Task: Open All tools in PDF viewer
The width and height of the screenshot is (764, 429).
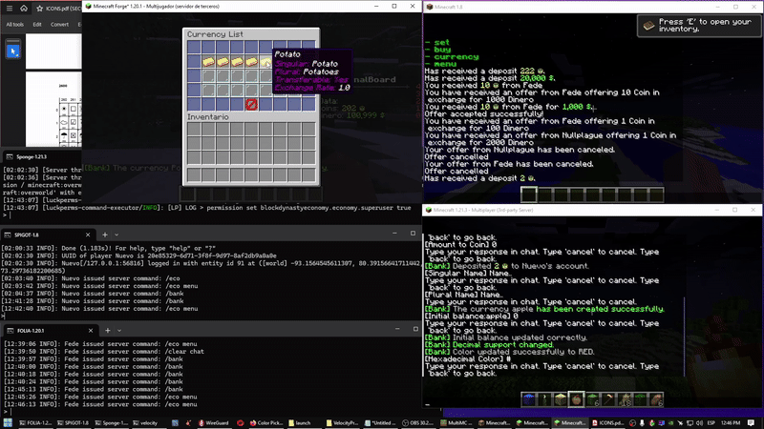Action: (x=14, y=25)
